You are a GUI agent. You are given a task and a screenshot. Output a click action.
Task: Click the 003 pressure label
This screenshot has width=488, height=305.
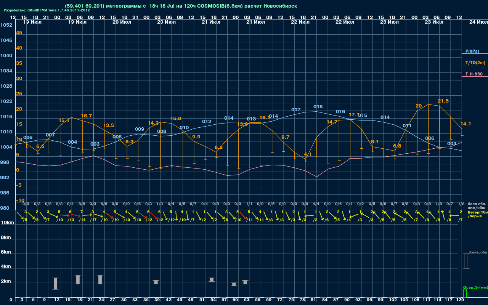(x=95, y=144)
